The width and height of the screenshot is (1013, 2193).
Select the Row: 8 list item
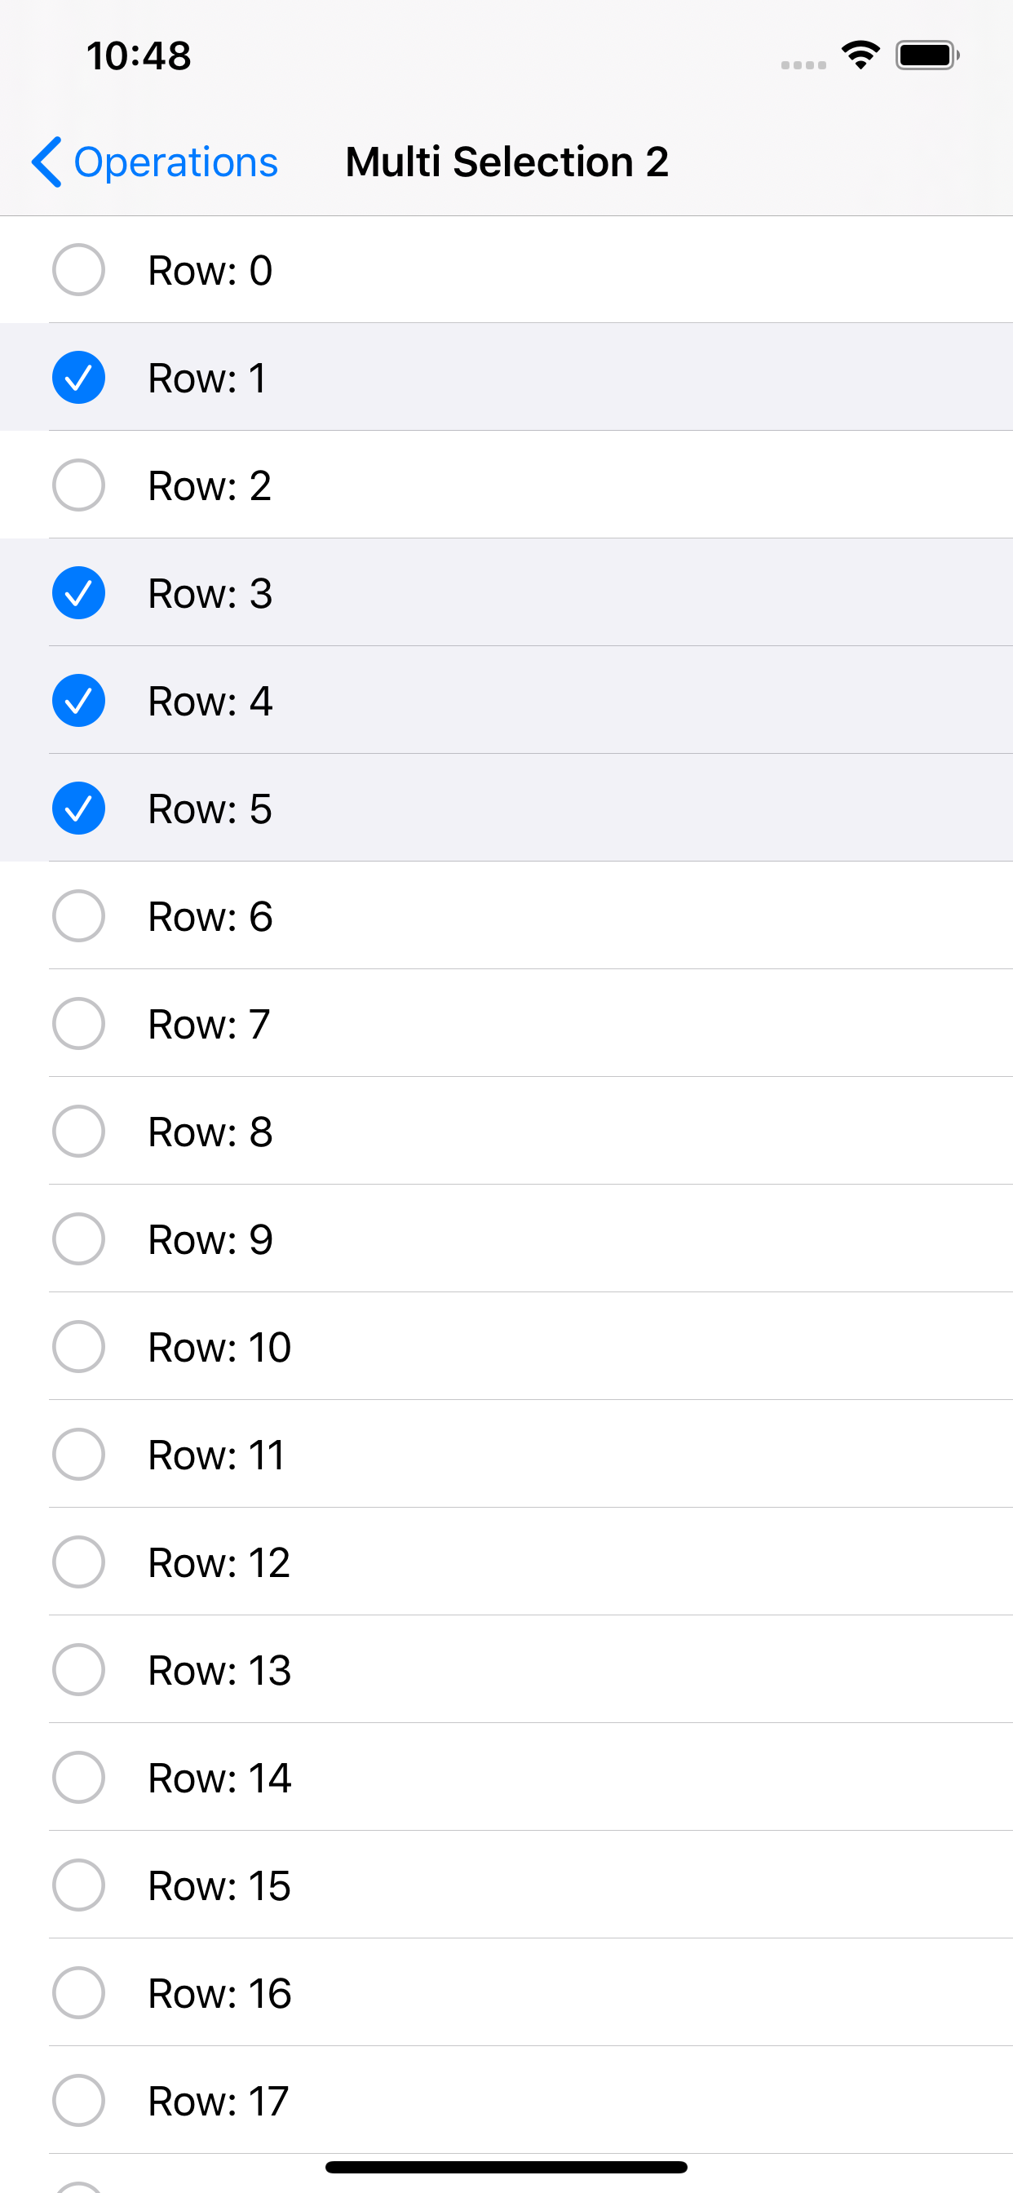point(506,1132)
